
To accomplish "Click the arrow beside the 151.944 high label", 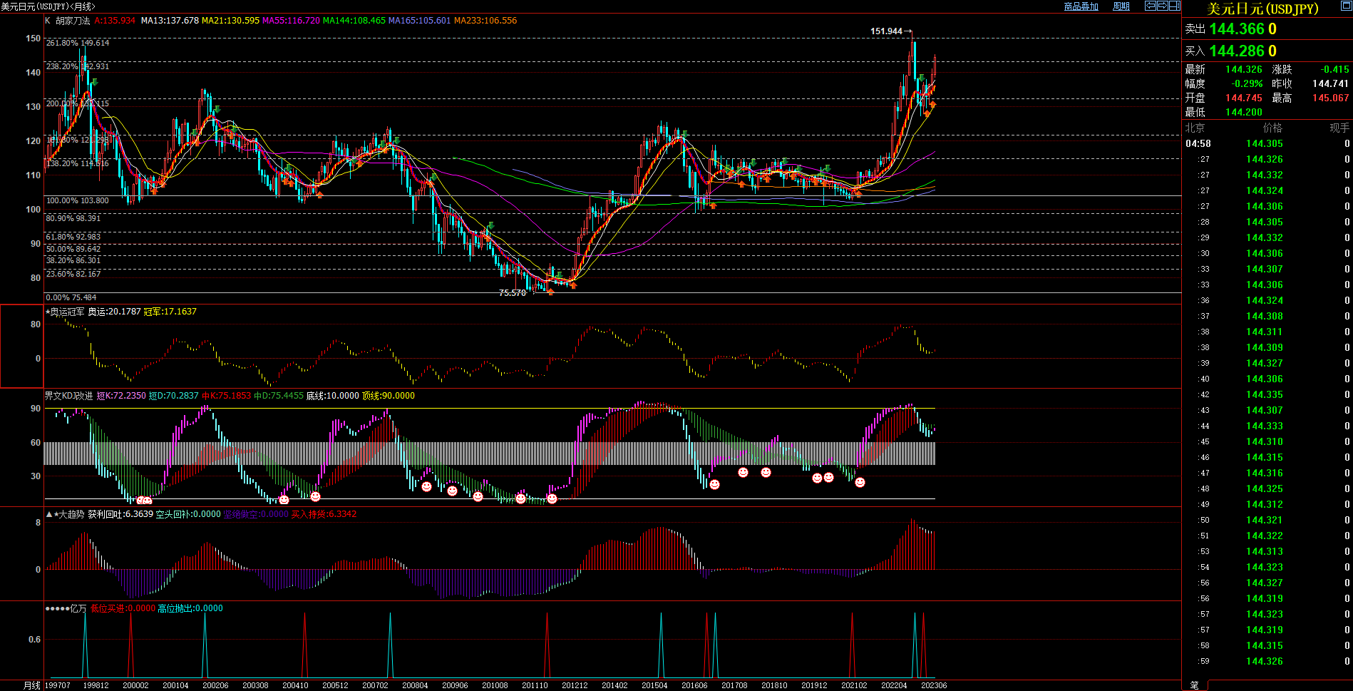I will coord(908,31).
